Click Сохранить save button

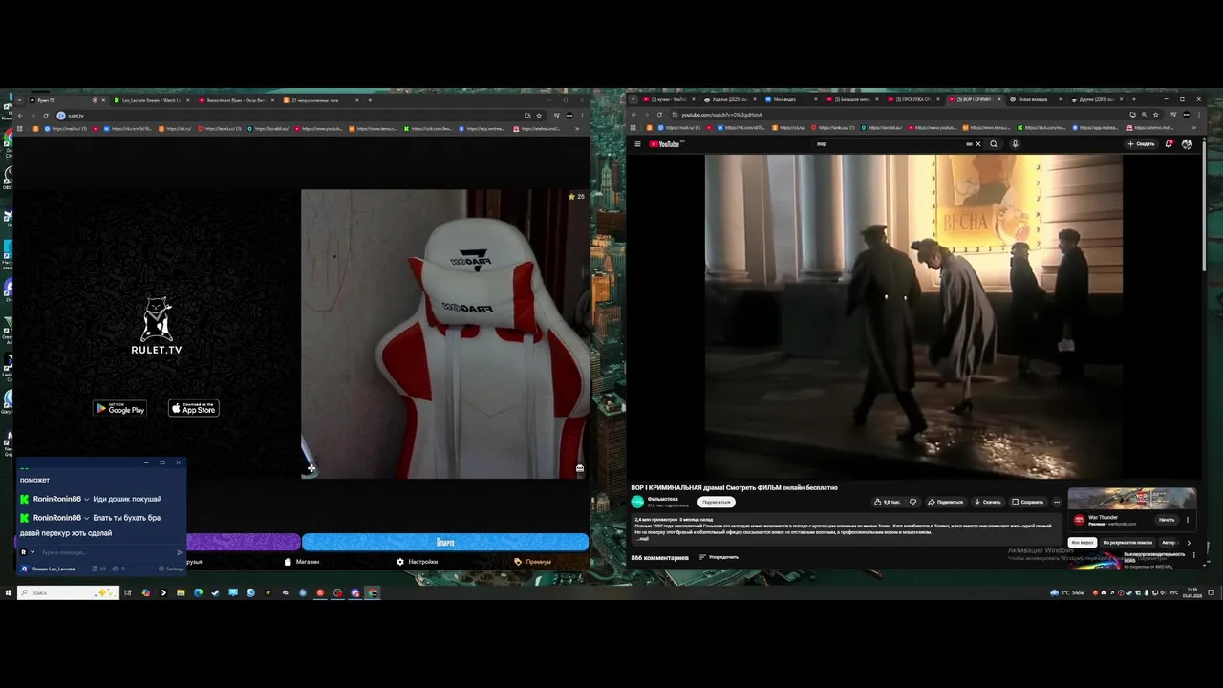[x=1028, y=502]
